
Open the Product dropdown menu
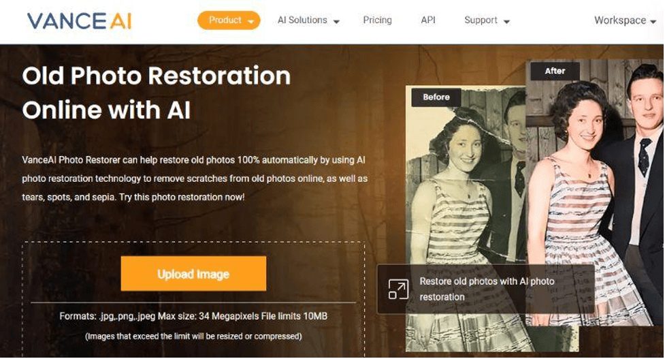tap(229, 20)
